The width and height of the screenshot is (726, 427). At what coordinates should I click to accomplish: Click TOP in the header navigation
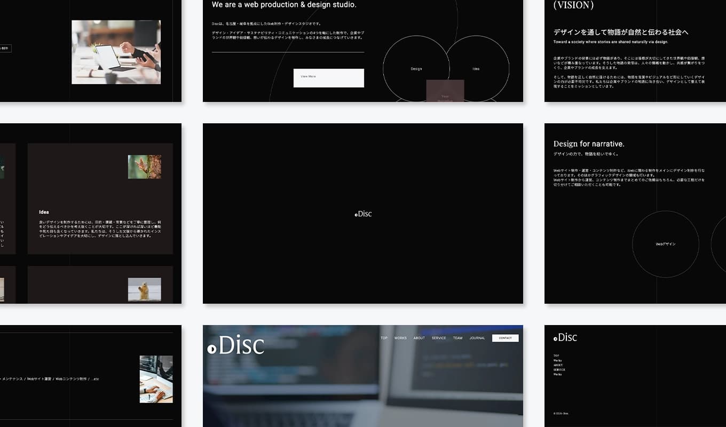pyautogui.click(x=383, y=338)
